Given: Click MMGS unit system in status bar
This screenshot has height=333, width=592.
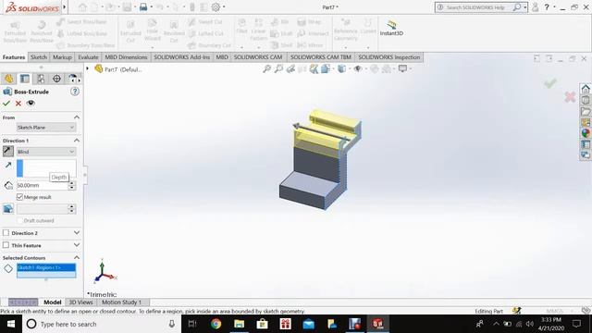Looking at the screenshot, I should click(555, 311).
